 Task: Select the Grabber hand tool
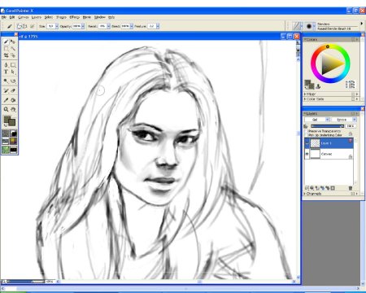[x=13, y=109]
